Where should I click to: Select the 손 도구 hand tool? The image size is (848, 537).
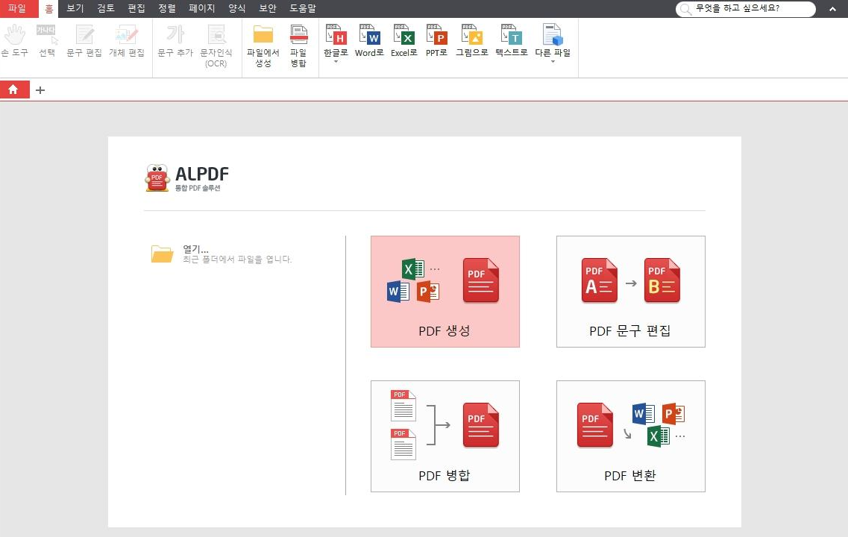click(x=15, y=41)
